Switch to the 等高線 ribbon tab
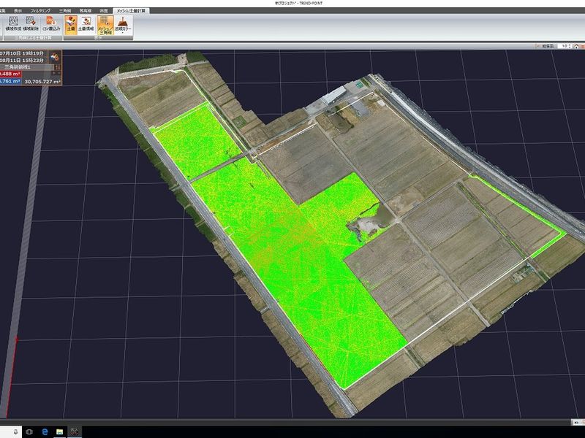This screenshot has width=585, height=438. click(x=85, y=10)
